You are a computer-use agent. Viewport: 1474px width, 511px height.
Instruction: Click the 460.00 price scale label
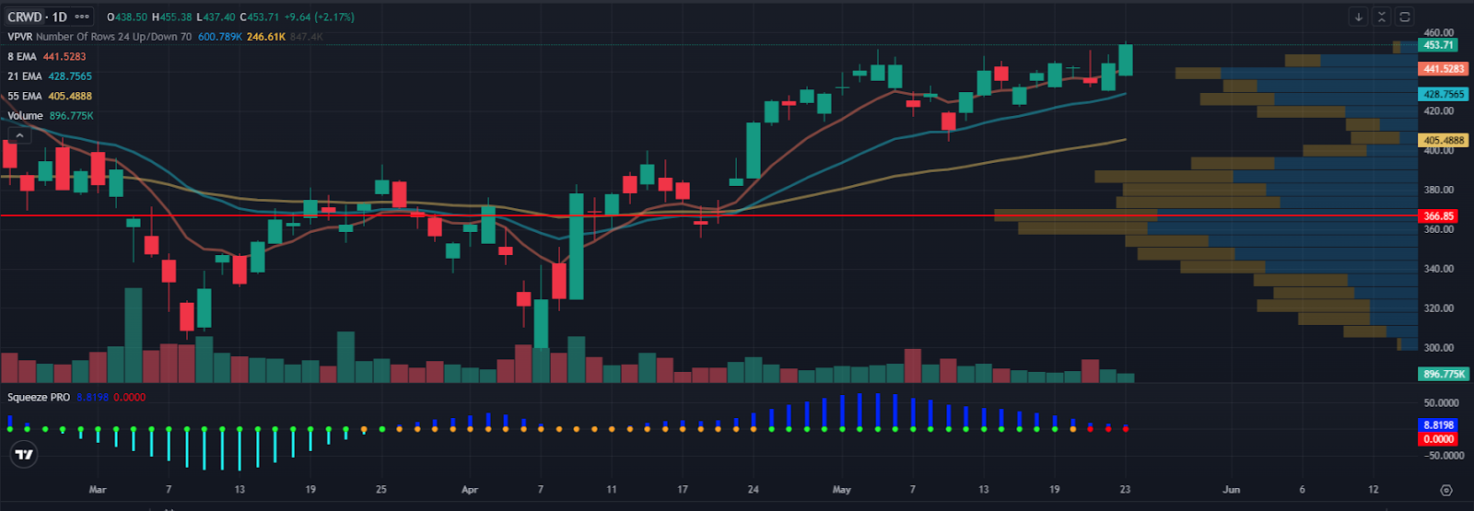(x=1438, y=32)
